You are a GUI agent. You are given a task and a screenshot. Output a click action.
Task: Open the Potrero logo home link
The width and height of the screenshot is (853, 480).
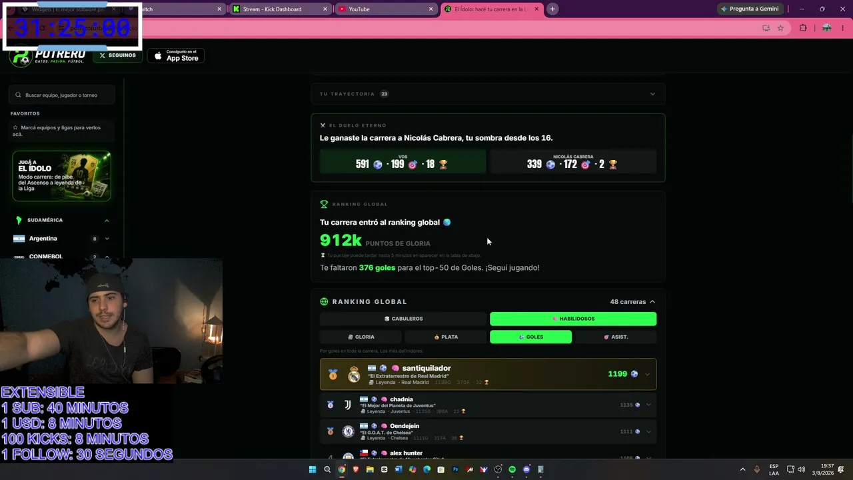48,56
